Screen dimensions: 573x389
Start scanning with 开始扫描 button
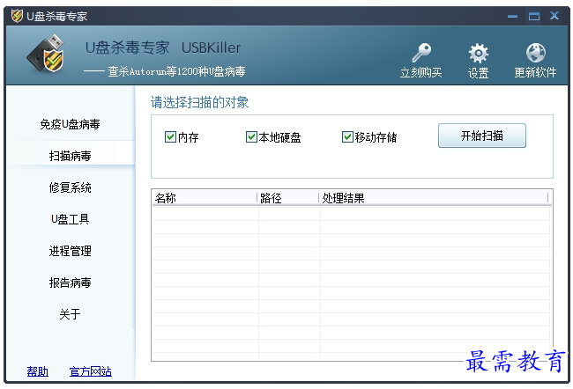(482, 136)
